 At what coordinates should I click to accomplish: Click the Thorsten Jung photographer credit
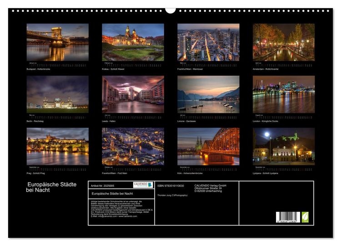pyautogui.click(x=172, y=195)
